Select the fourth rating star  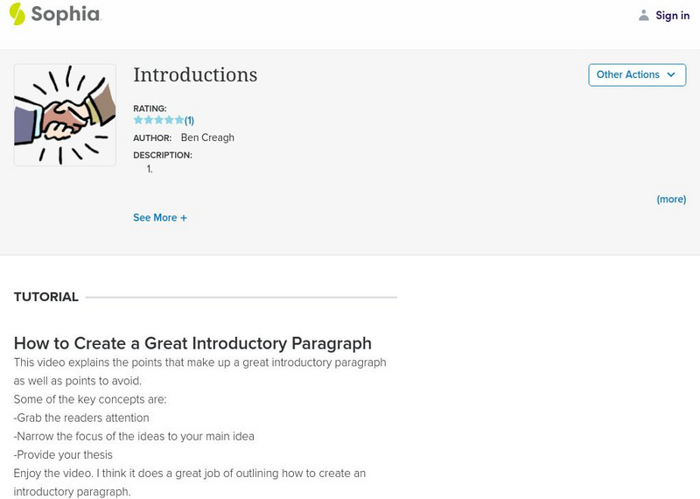tap(169, 120)
